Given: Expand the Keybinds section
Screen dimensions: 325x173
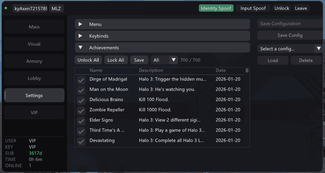Looking at the screenshot, I should tap(162, 36).
